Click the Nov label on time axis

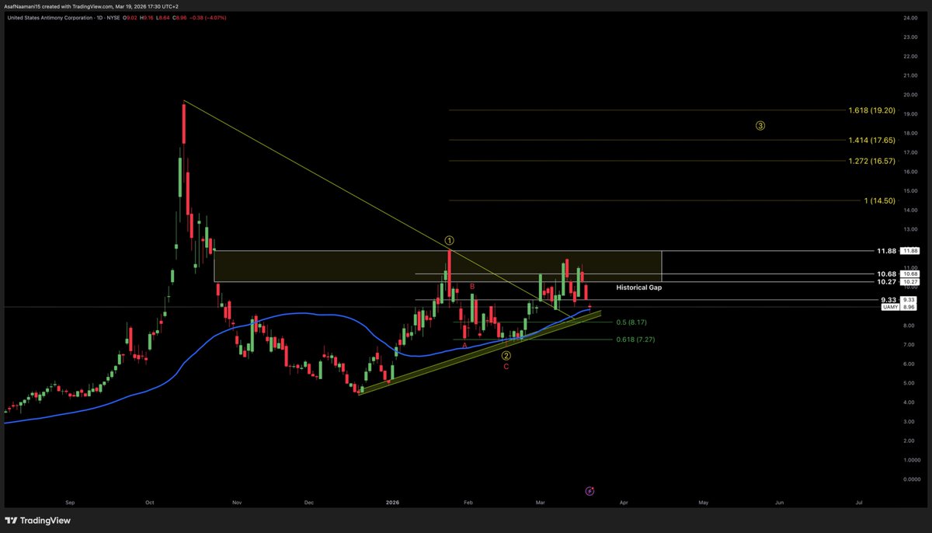(x=237, y=503)
